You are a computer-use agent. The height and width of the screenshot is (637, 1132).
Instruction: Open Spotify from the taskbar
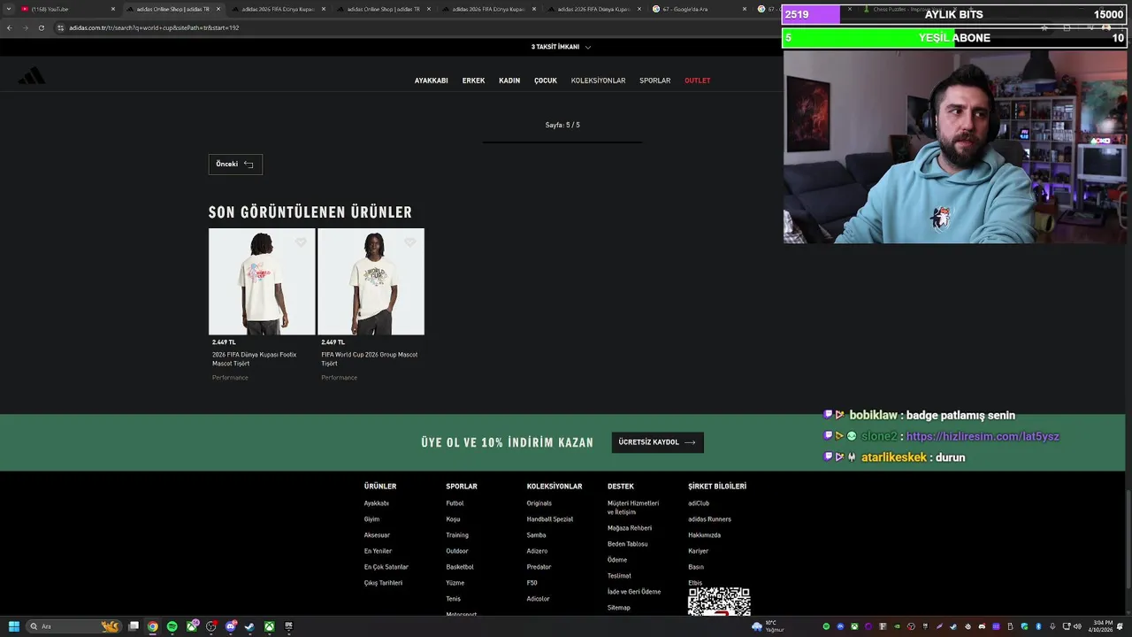172,626
